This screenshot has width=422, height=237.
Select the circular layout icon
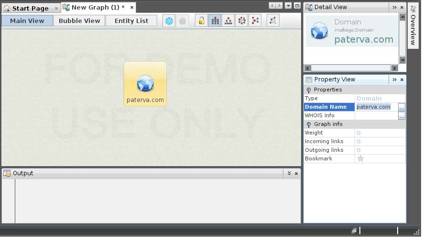click(x=242, y=21)
